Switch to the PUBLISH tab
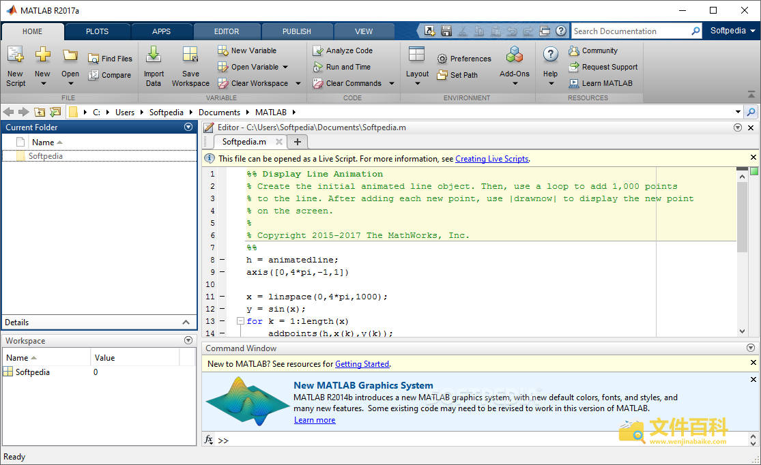 [296, 31]
